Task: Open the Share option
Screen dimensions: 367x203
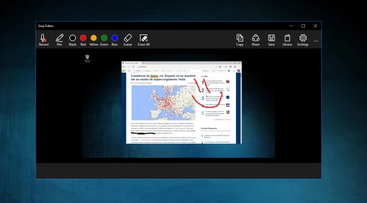Action: click(256, 40)
